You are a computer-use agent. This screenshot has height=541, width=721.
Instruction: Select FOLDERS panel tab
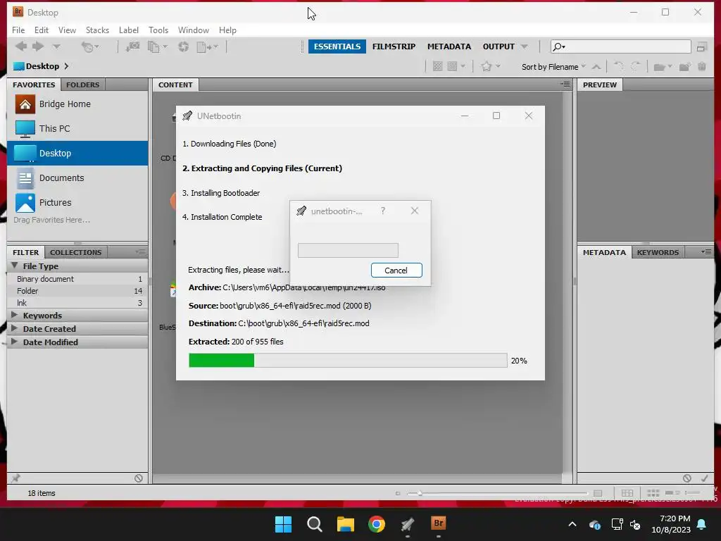pyautogui.click(x=83, y=85)
